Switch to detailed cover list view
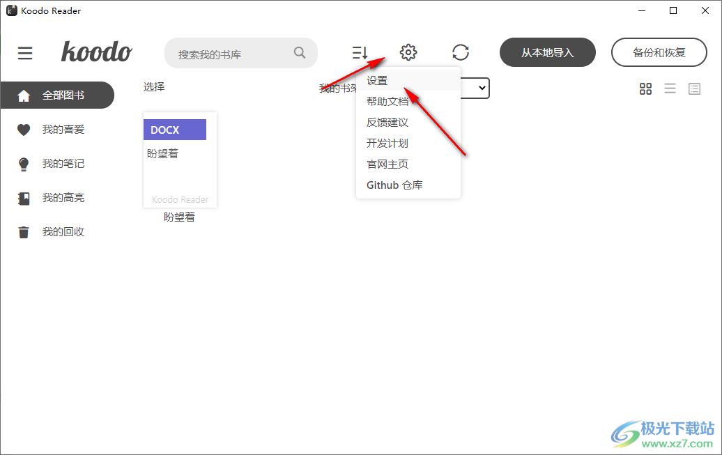 coord(694,88)
